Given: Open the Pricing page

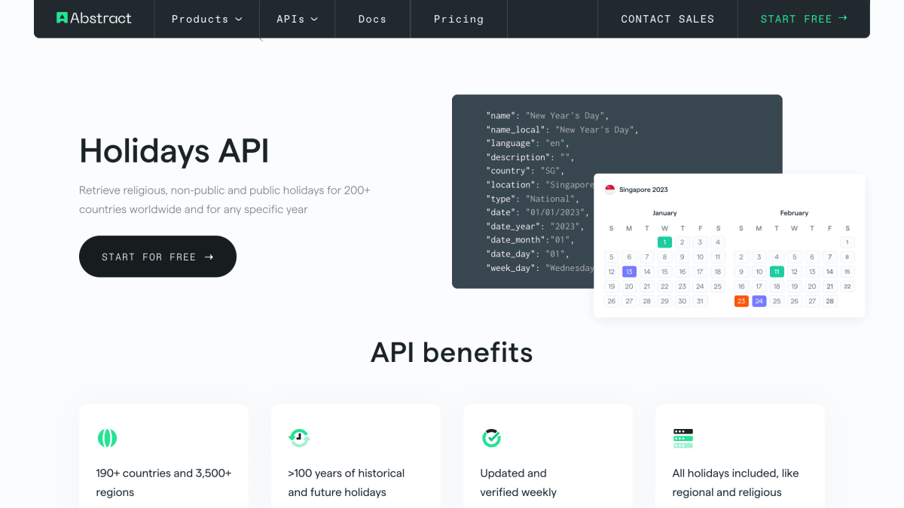Looking at the screenshot, I should 459,19.
